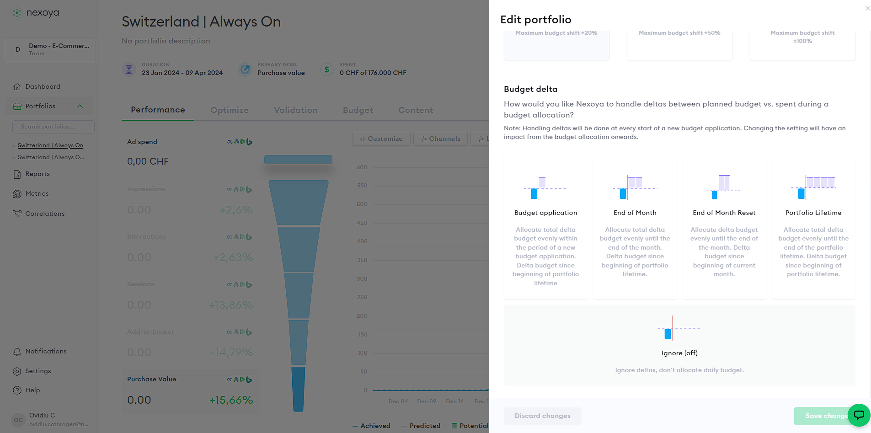Viewport: 871px width, 433px height.
Task: Click the Discard changes button
Action: pos(542,416)
